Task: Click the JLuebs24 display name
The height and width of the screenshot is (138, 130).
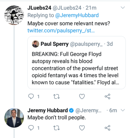Action: (x=39, y=8)
